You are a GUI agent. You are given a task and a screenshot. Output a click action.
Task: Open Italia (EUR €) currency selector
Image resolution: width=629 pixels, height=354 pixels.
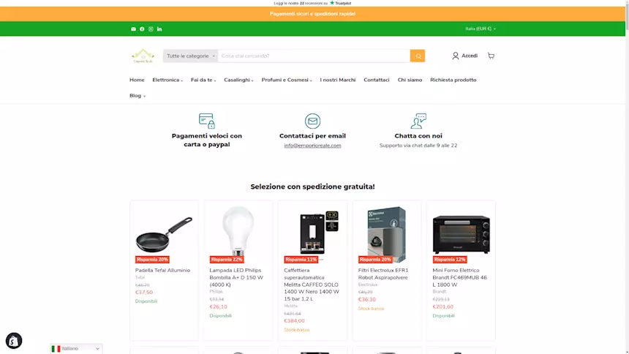(481, 29)
